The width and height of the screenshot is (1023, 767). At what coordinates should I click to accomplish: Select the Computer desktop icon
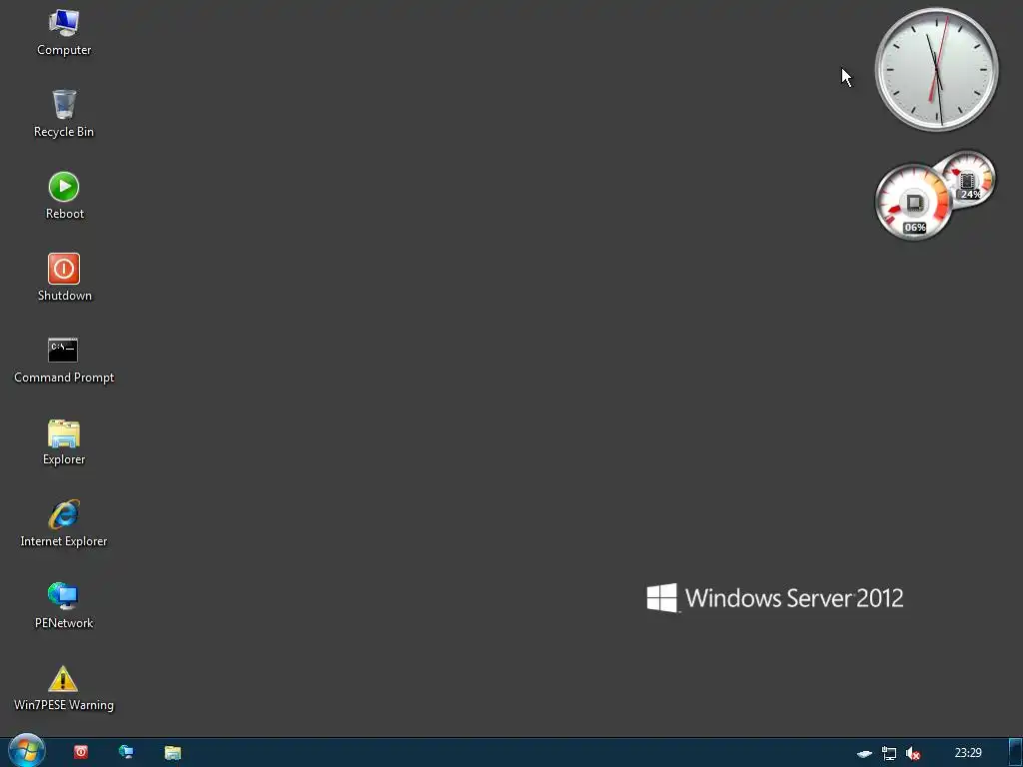tap(63, 33)
